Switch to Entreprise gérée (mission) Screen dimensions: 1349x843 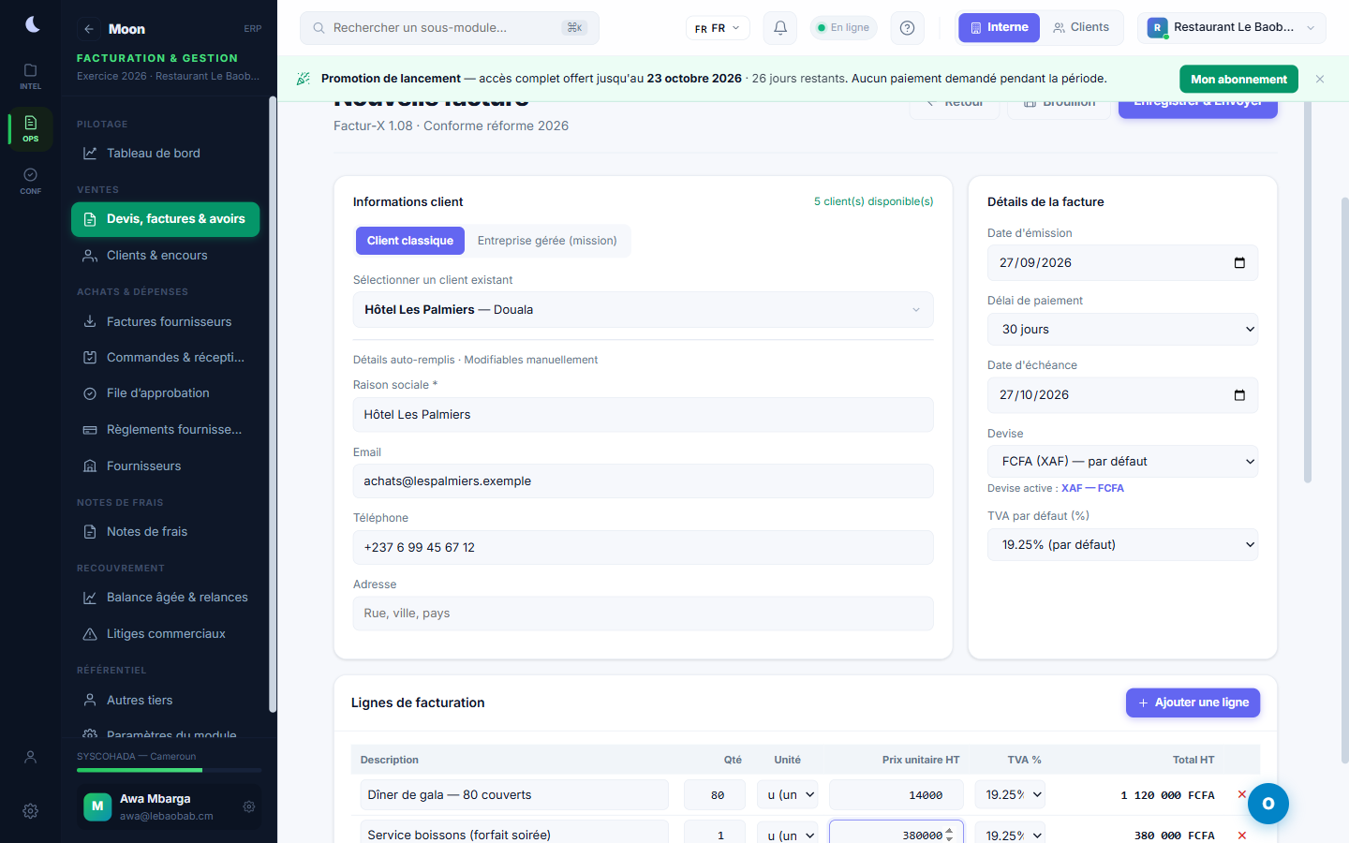click(547, 241)
